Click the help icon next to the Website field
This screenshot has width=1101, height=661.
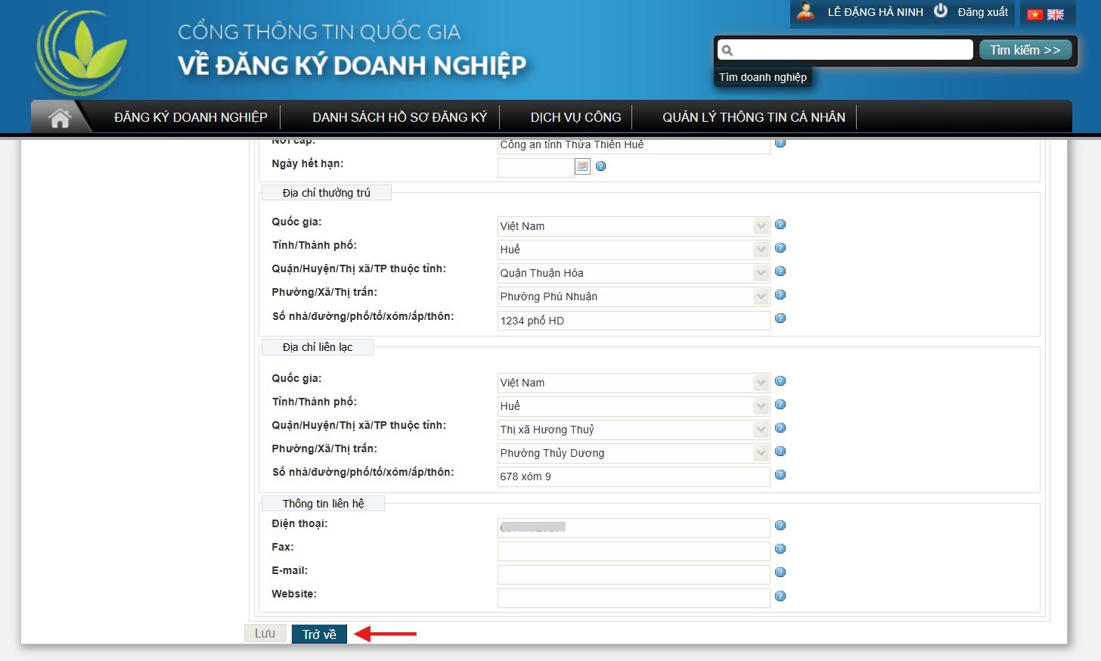click(780, 596)
